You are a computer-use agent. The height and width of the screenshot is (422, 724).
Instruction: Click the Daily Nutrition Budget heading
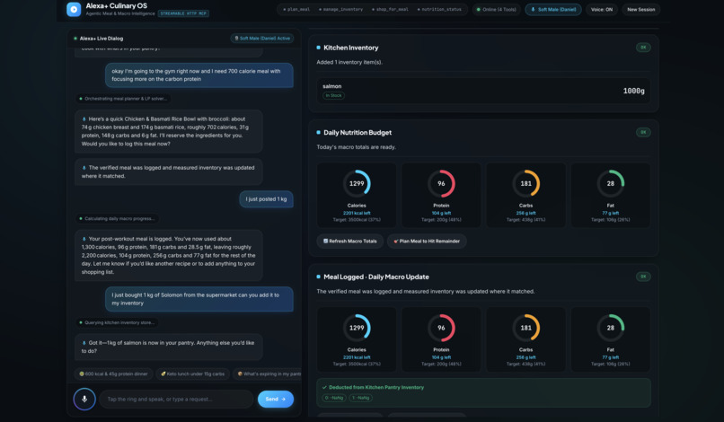358,133
